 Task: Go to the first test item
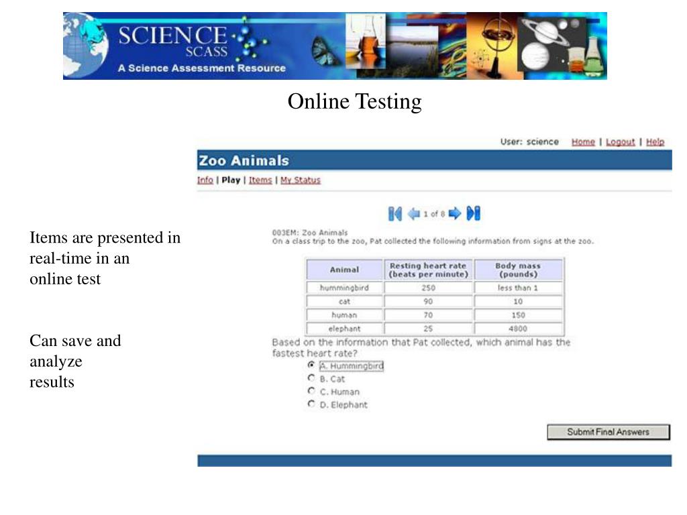coord(394,214)
